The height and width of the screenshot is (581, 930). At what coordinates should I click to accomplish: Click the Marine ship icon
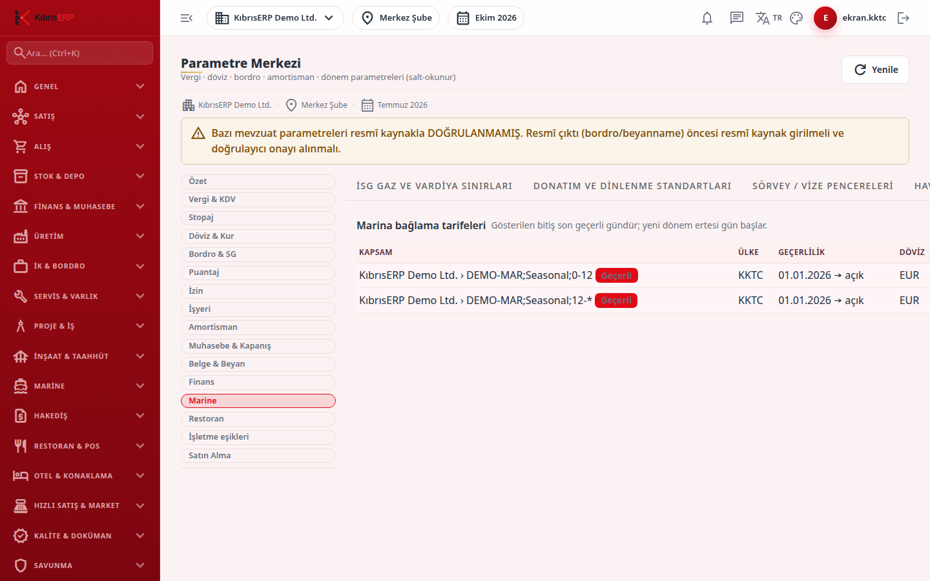[21, 386]
